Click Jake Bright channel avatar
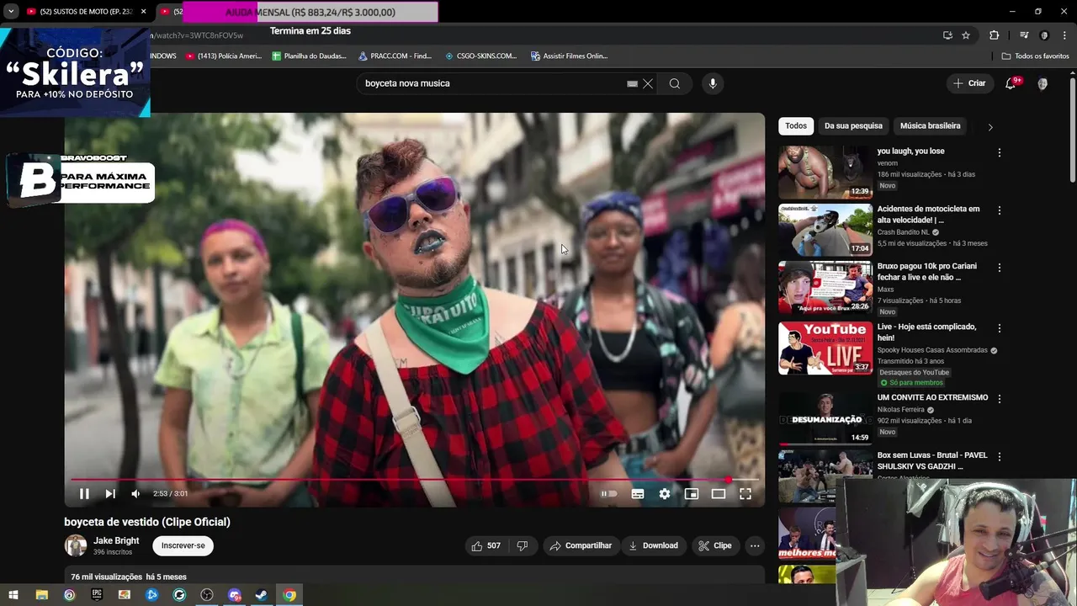Image resolution: width=1077 pixels, height=606 pixels. 76,545
